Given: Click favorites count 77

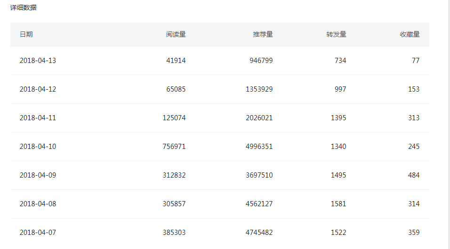Looking at the screenshot, I should [416, 61].
